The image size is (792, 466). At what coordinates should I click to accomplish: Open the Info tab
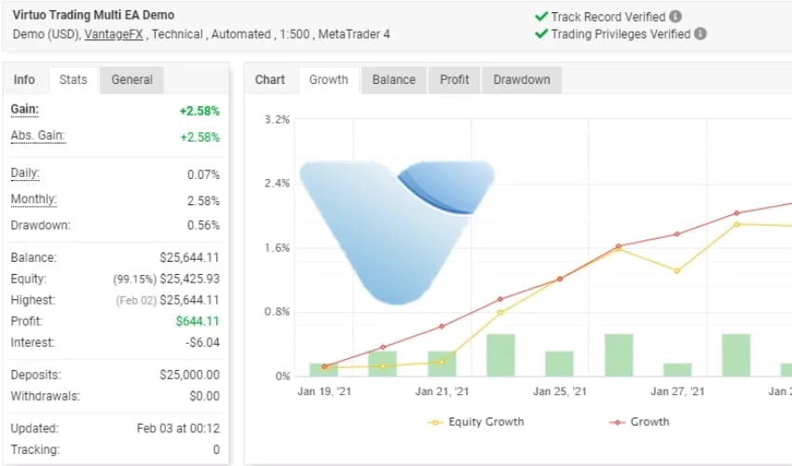(x=24, y=79)
